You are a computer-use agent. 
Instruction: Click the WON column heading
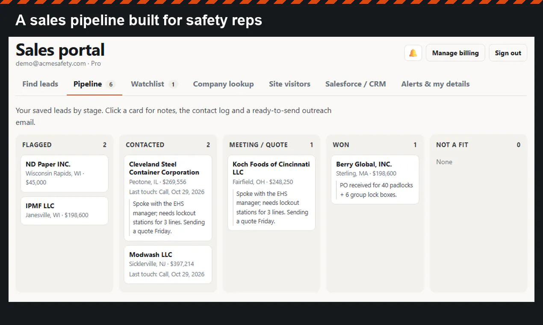click(x=341, y=145)
